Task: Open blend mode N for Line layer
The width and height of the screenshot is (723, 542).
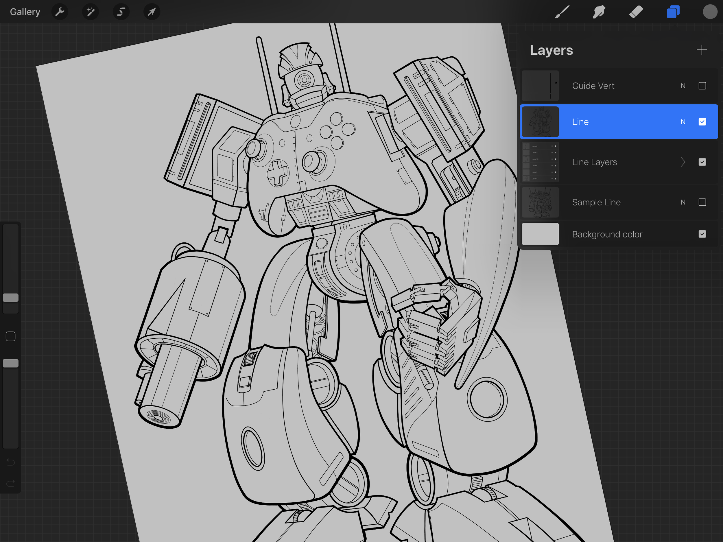Action: 683,122
